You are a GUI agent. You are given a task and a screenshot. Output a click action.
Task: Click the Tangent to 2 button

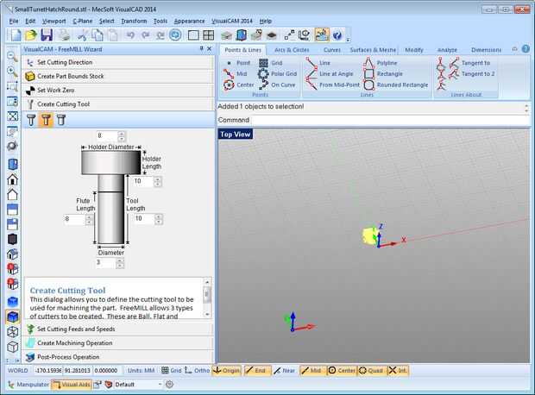[471, 73]
